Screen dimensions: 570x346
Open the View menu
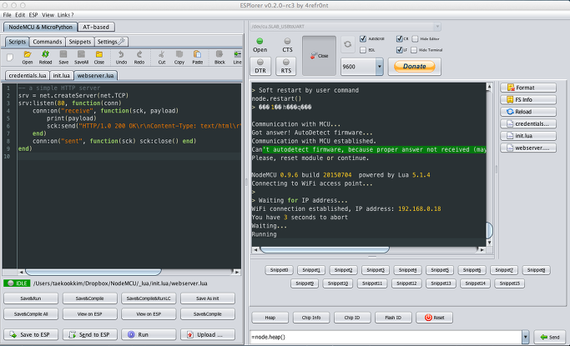48,15
